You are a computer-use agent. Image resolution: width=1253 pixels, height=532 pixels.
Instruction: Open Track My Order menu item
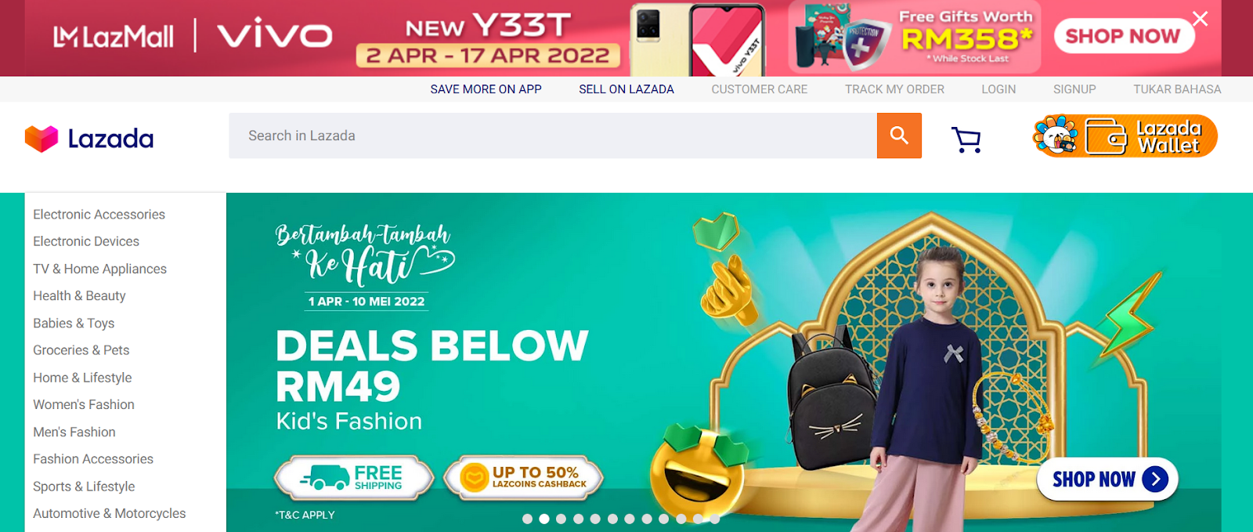tap(894, 89)
